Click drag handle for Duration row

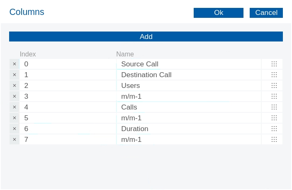(x=274, y=129)
